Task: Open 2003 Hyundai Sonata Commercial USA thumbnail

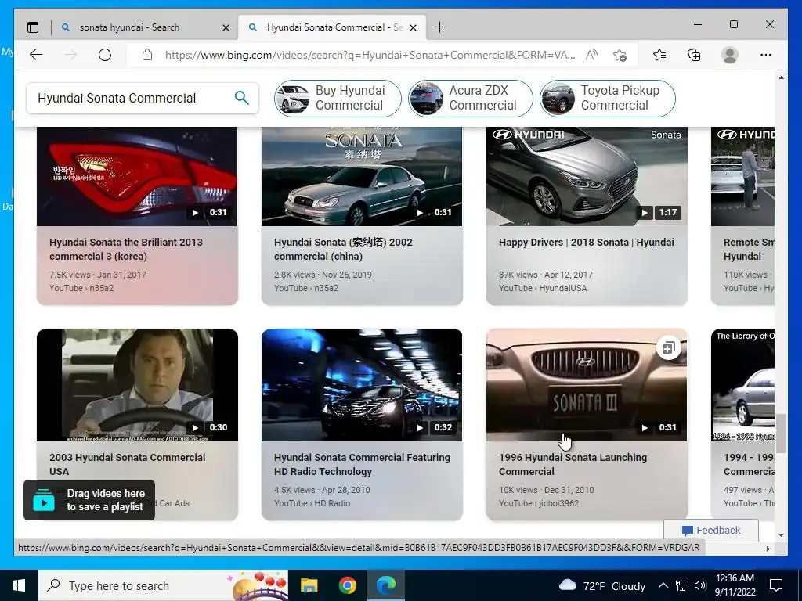Action: click(x=137, y=385)
